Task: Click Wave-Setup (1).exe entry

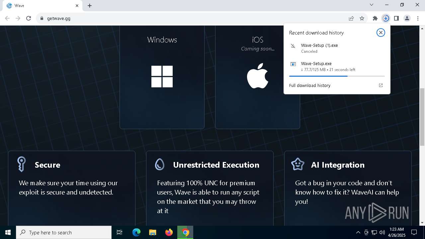Action: 337,48
